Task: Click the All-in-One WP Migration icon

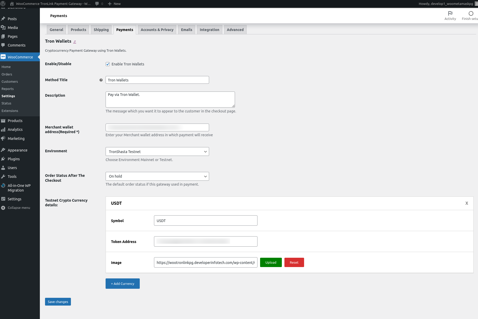Action: point(3,185)
